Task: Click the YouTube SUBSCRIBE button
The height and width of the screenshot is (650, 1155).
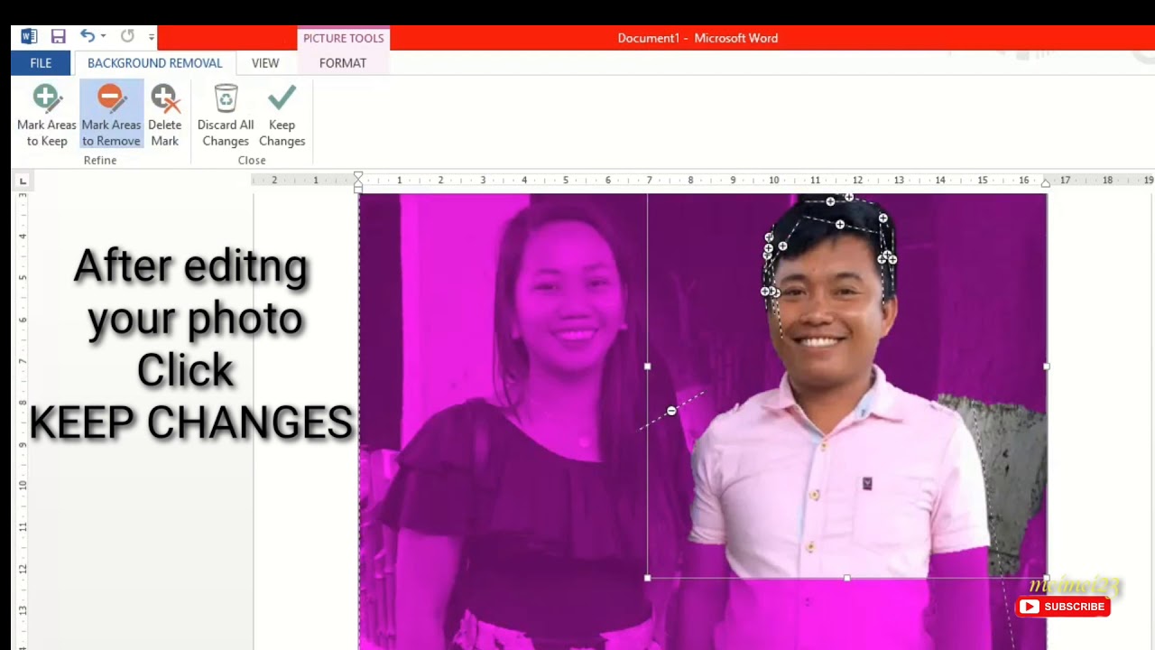Action: pos(1063,607)
